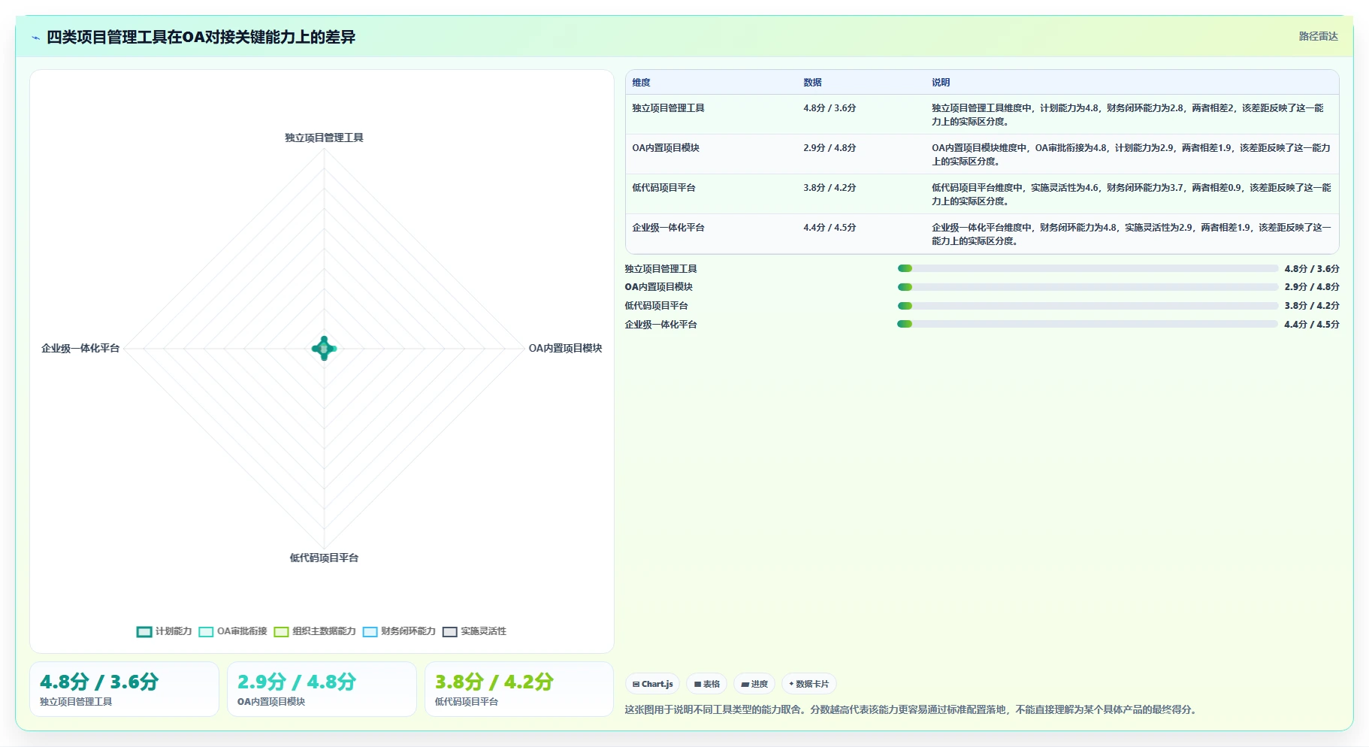Click the 维度 column header
1369x747 pixels.
click(x=641, y=83)
